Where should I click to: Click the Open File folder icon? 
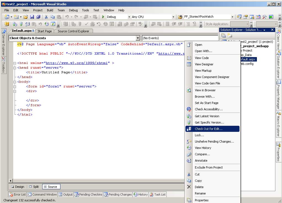(26, 17)
